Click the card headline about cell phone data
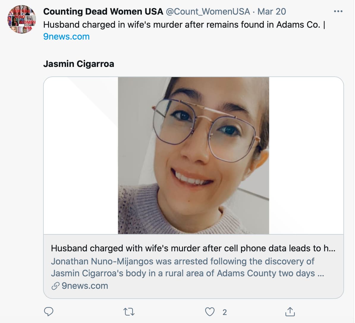The height and width of the screenshot is (323, 355). click(193, 248)
